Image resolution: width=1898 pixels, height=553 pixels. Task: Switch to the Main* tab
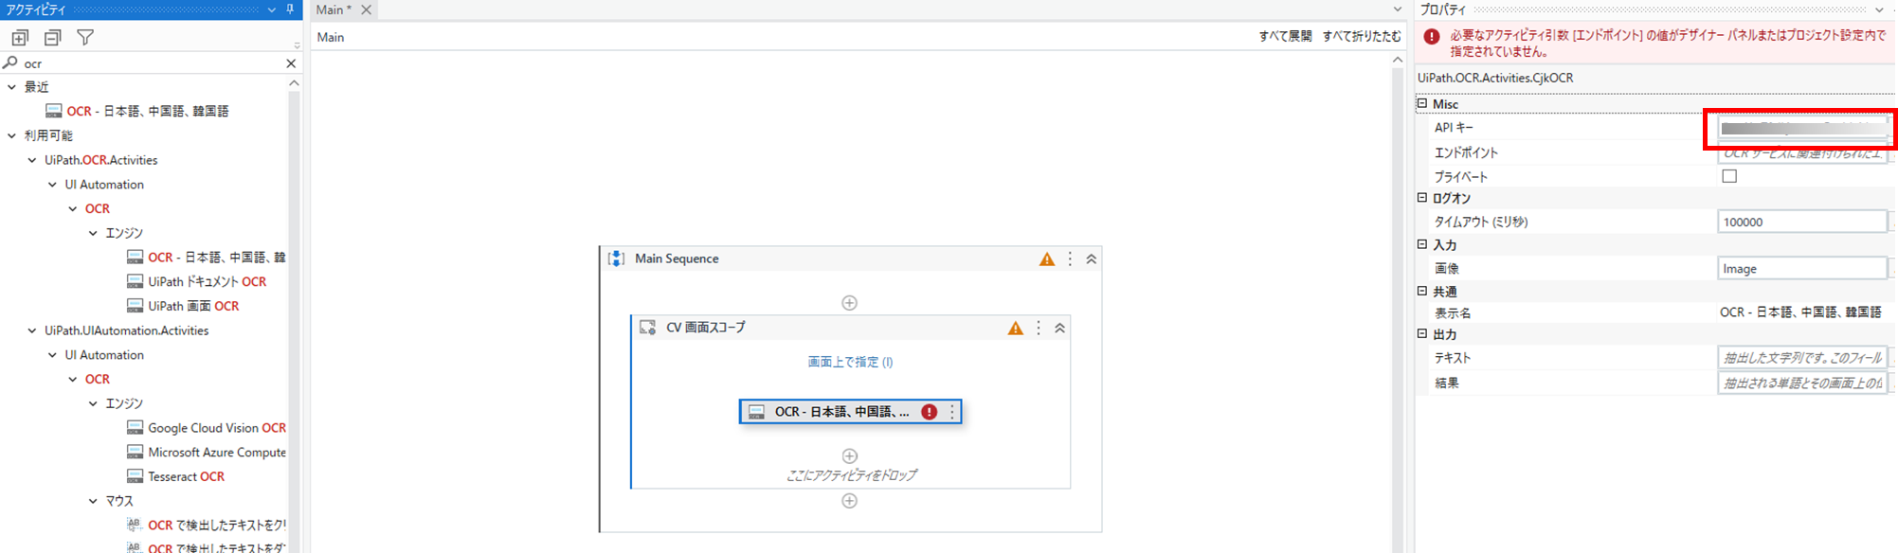(334, 9)
